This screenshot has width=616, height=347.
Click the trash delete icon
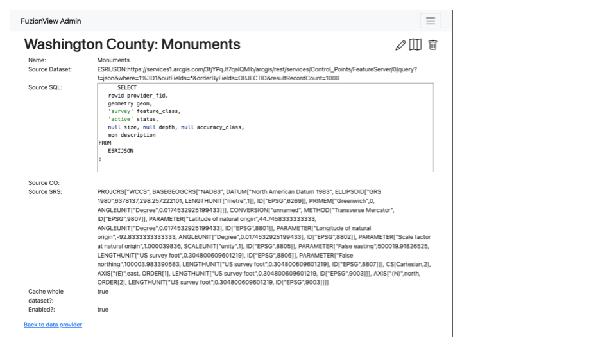click(432, 45)
